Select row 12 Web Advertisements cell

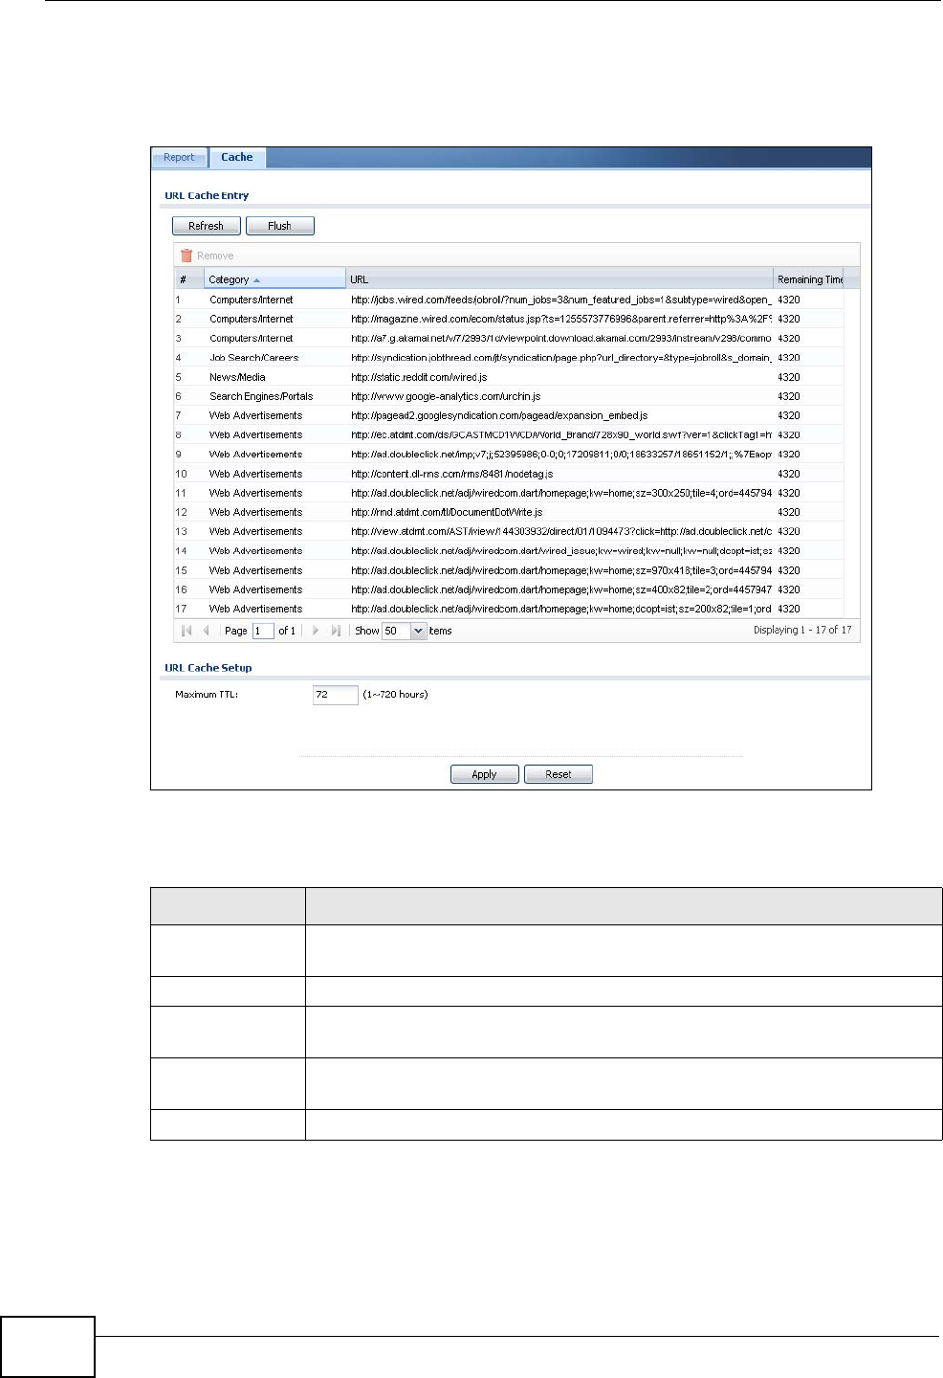pos(255,512)
